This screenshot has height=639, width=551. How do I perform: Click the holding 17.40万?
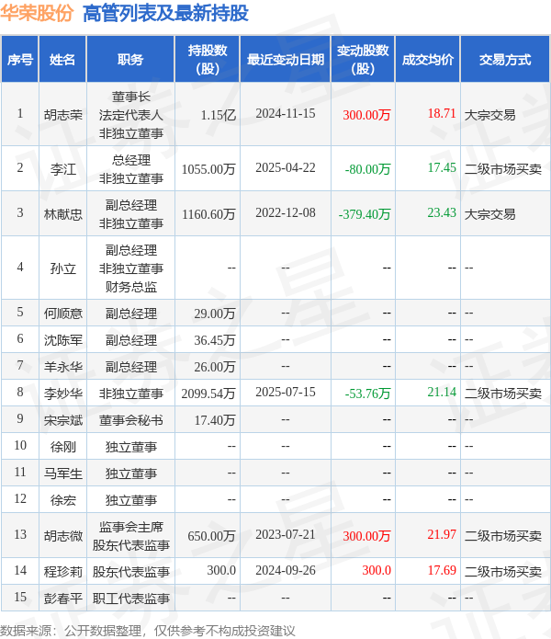215,420
